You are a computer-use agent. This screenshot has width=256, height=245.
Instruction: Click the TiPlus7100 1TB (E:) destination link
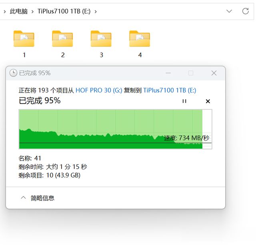[x=170, y=90]
